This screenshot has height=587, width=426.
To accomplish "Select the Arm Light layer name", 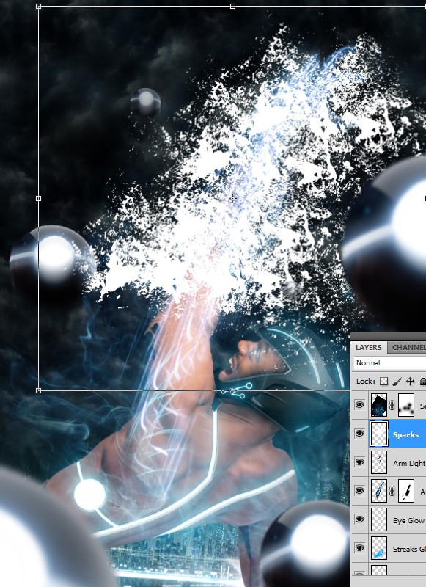I will 409,463.
